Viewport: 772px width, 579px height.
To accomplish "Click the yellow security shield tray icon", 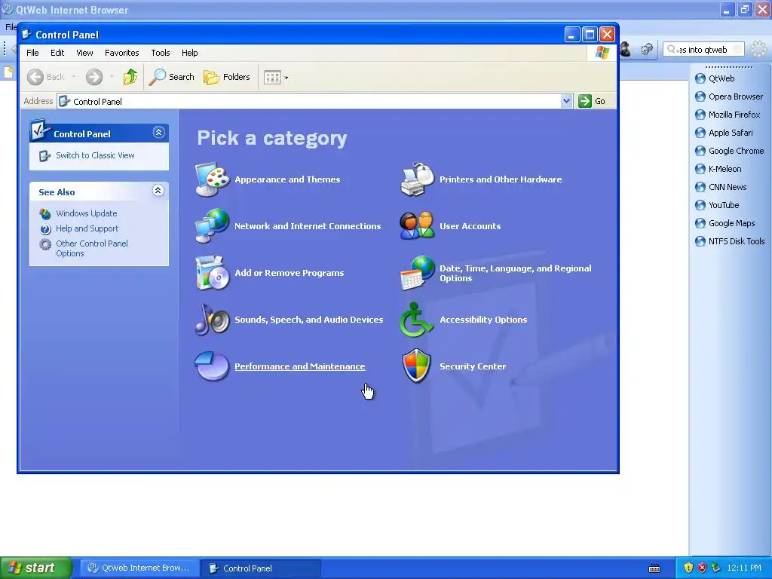I will [688, 568].
